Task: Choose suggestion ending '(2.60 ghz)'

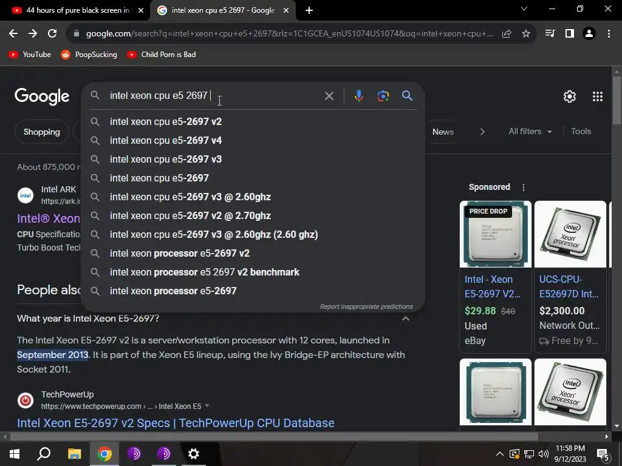Action: [253, 235]
